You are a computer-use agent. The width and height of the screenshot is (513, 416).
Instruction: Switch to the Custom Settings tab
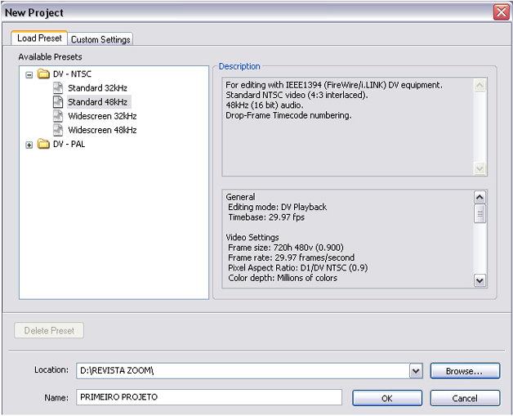pos(100,39)
